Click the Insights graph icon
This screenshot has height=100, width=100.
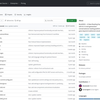pyautogui.click(x=25, y=15)
